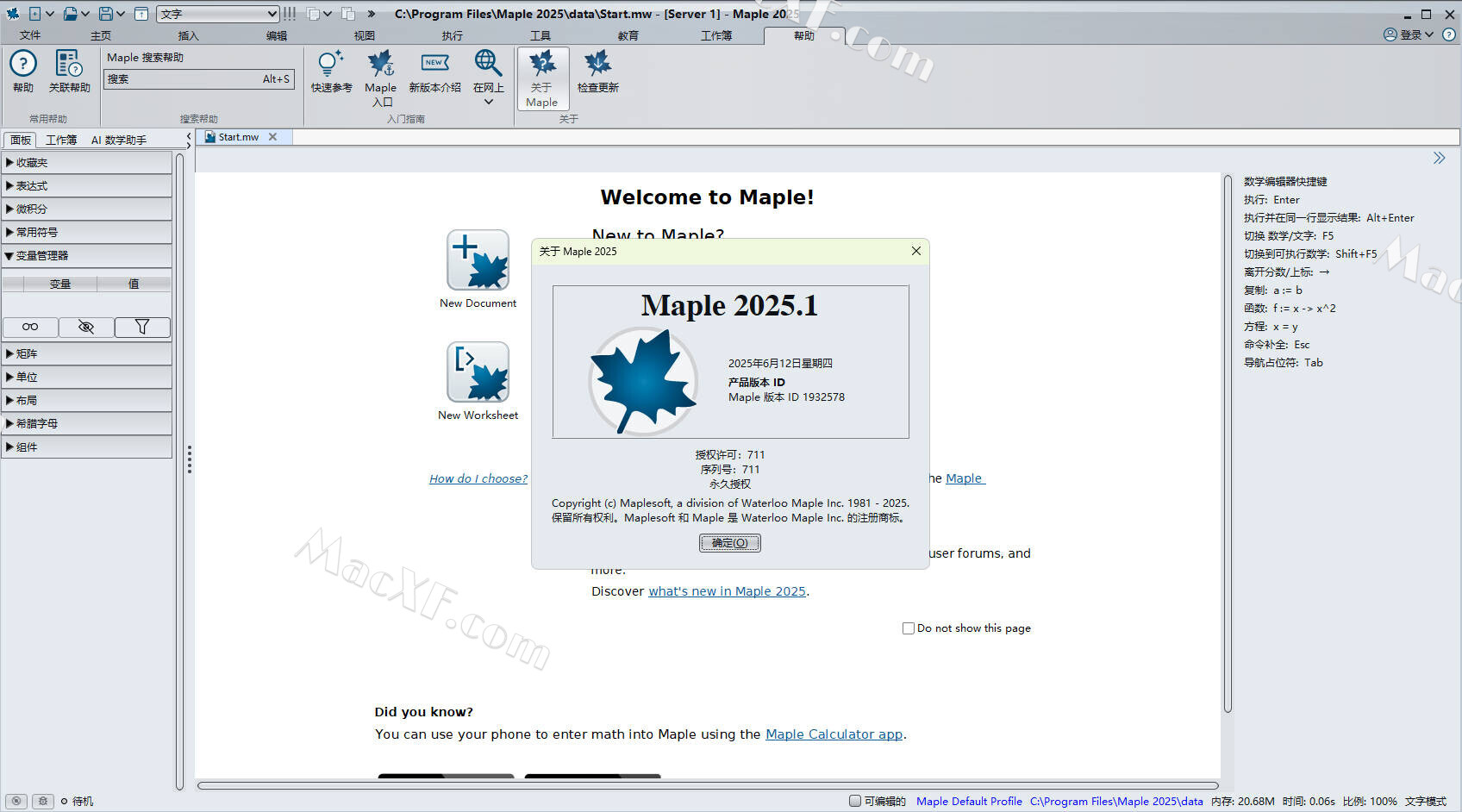
Task: Click the filter funnel variable button
Action: pos(142,327)
